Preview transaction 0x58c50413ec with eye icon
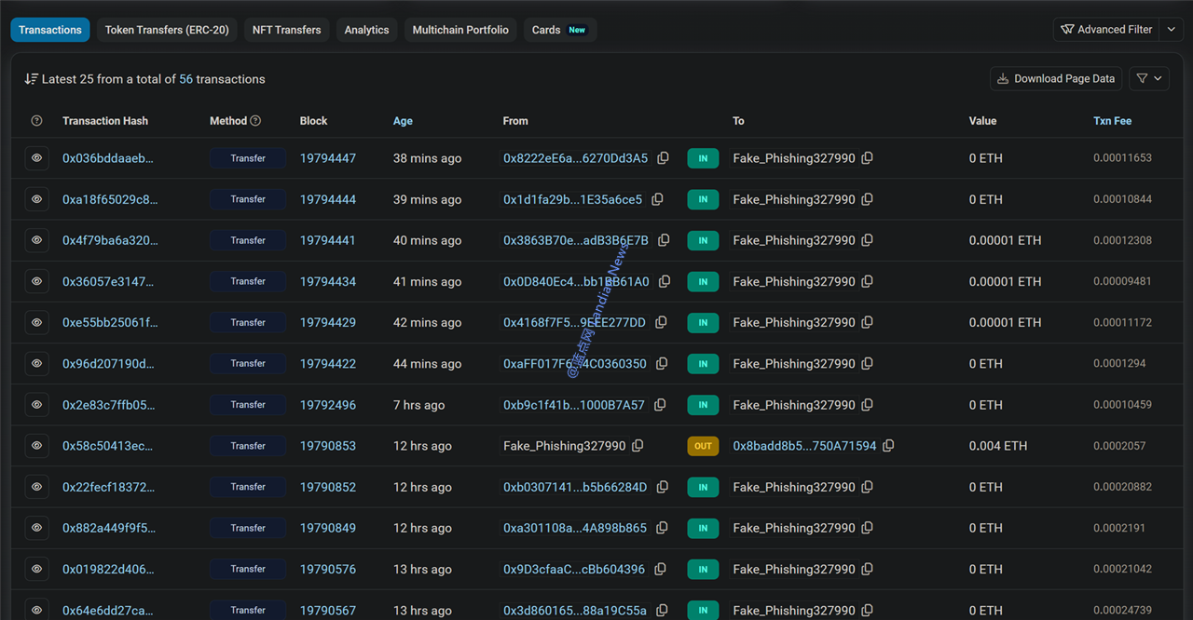1193x620 pixels. pos(36,446)
